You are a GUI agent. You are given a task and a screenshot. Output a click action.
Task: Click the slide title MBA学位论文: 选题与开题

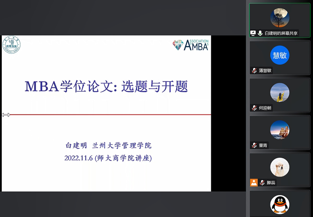click(106, 87)
